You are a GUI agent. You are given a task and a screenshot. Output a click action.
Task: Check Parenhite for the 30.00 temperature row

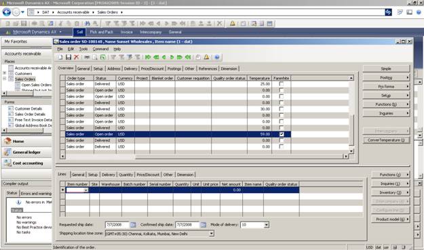[x=282, y=109]
